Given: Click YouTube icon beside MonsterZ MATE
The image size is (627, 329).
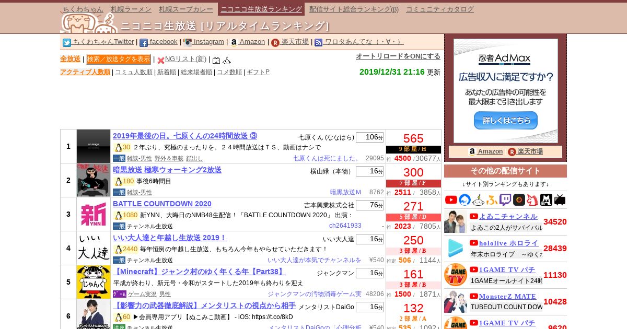Looking at the screenshot, I should [474, 296].
